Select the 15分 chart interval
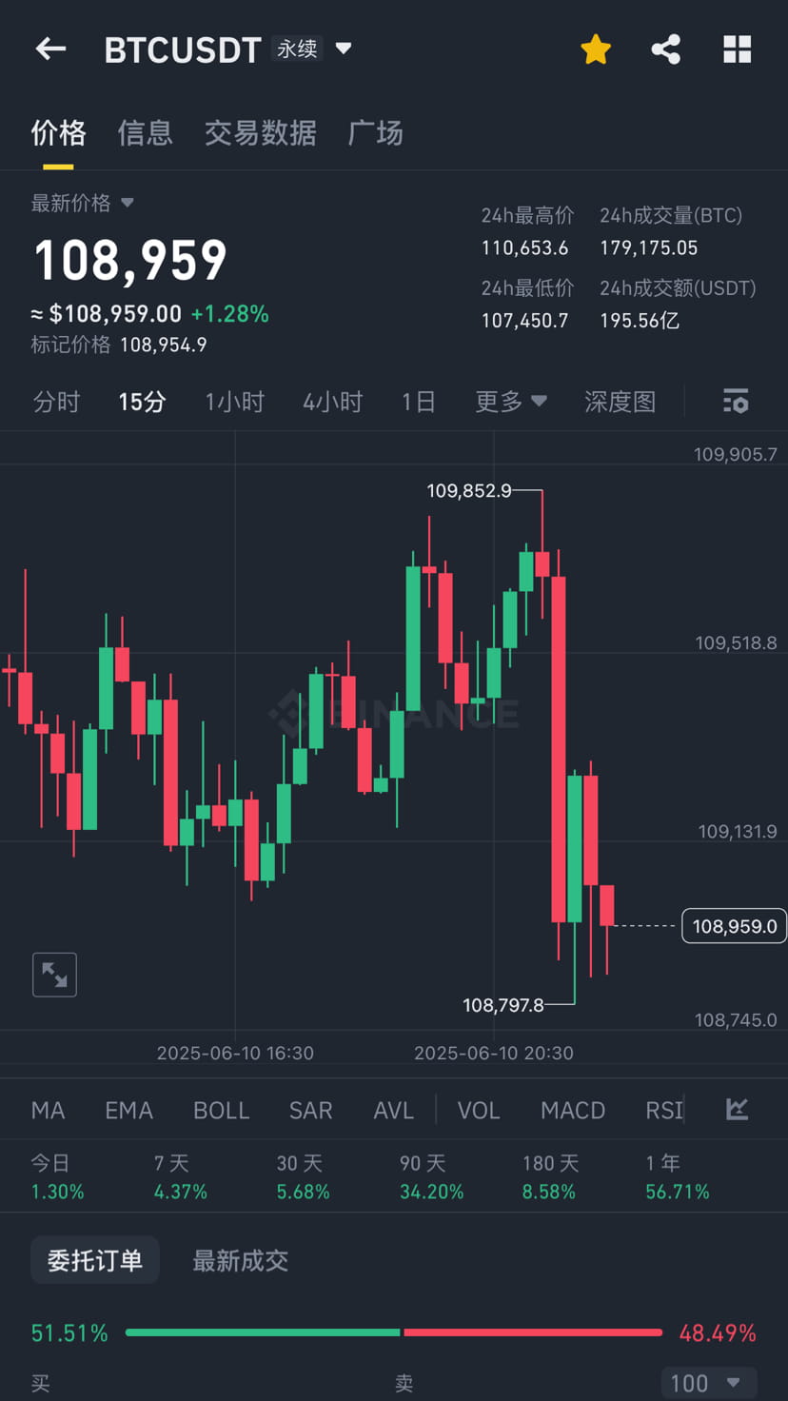The image size is (788, 1401). pyautogui.click(x=142, y=402)
